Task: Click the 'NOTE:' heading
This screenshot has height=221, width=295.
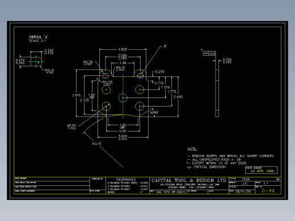Action: 192,149
